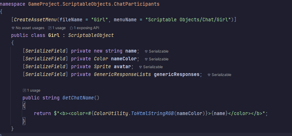Click the highlighted opening brace of GetChatName

24,106
